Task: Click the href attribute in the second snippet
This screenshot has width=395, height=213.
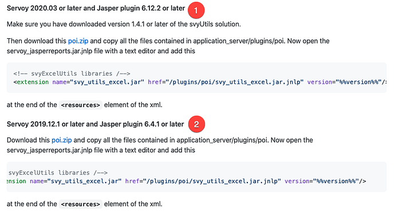Action: (x=132, y=181)
